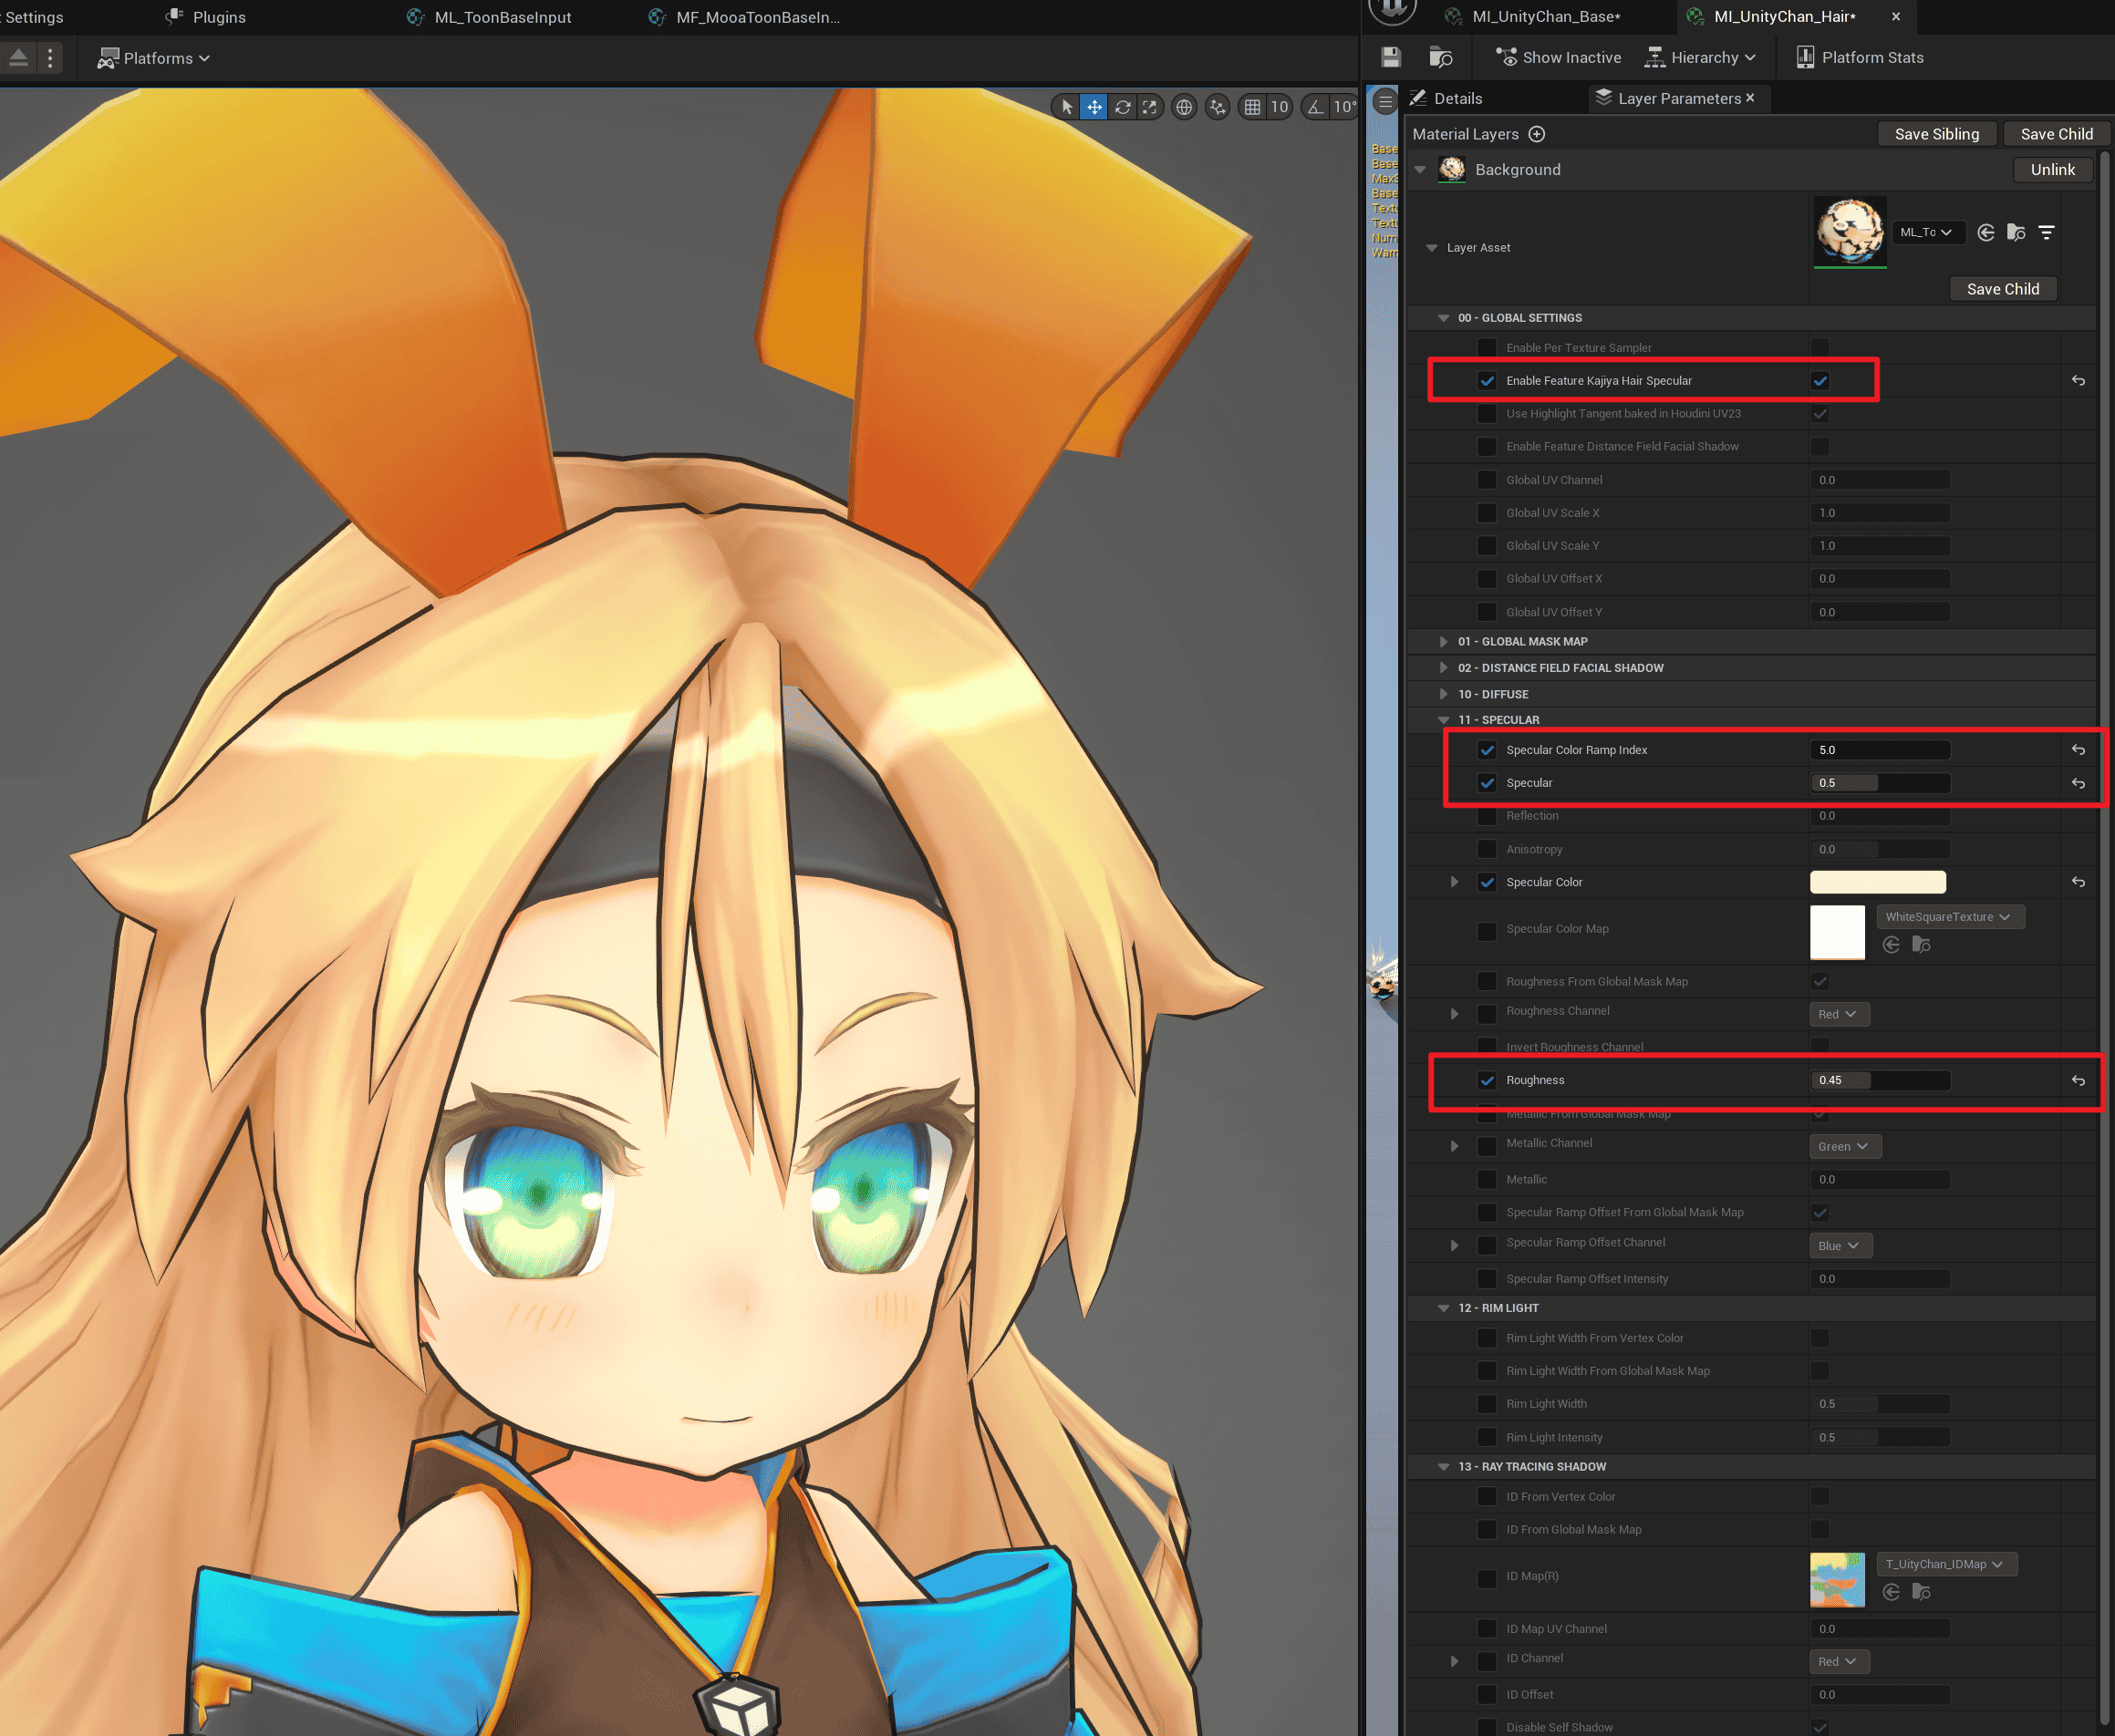Reset Specular value to default

[x=2078, y=783]
